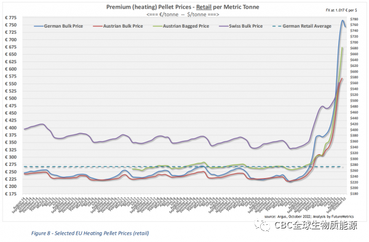This screenshot has height=242, width=369.
Task: Click the Austrian Bulk Price legend entry
Action: coord(118,26)
